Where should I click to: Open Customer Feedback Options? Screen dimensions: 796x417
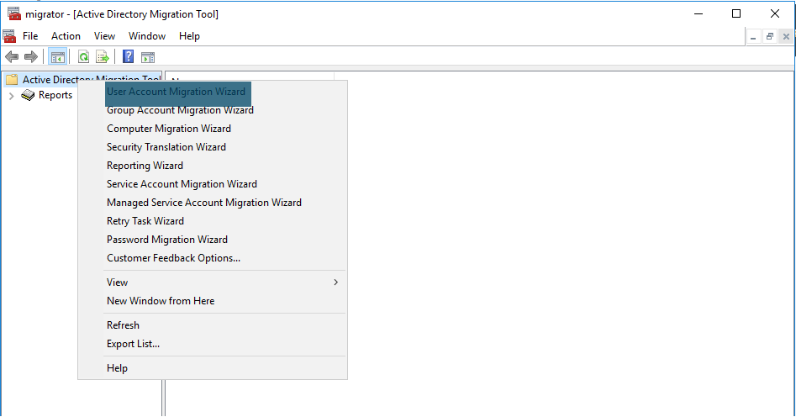(x=174, y=258)
